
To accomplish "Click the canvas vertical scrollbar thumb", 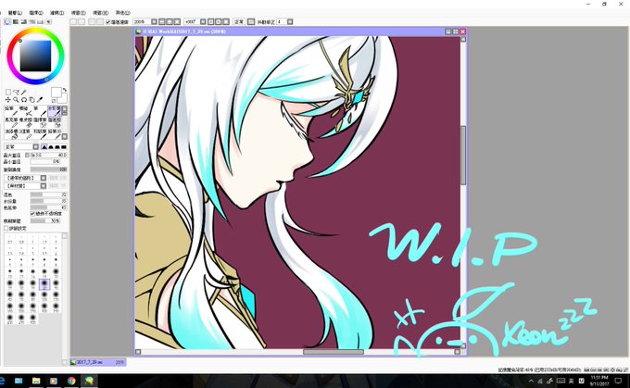I will [463, 155].
